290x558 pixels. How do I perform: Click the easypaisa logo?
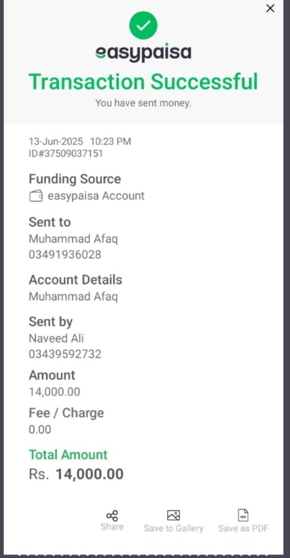pos(143,53)
